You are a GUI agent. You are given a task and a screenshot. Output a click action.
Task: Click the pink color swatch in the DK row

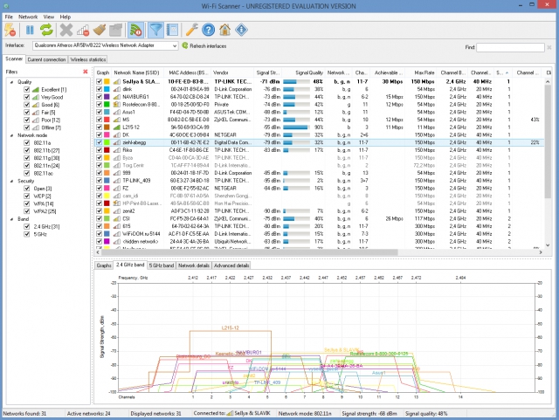[x=107, y=134]
